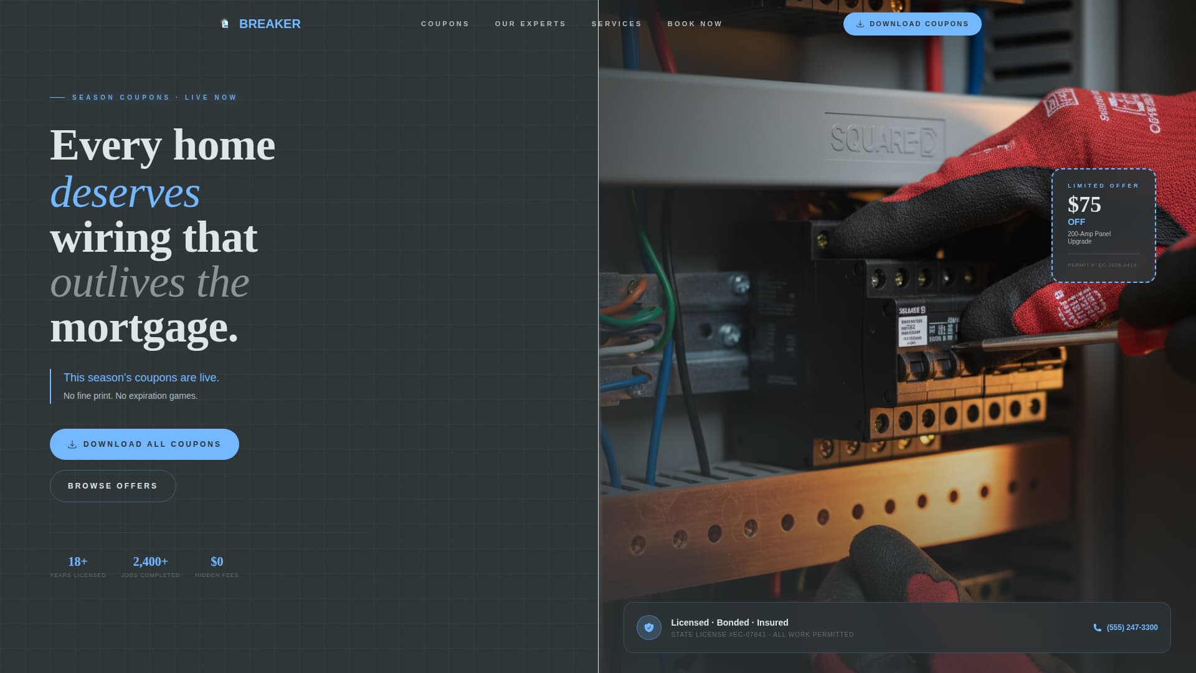Click the State License #EC-07841 line

click(x=762, y=634)
